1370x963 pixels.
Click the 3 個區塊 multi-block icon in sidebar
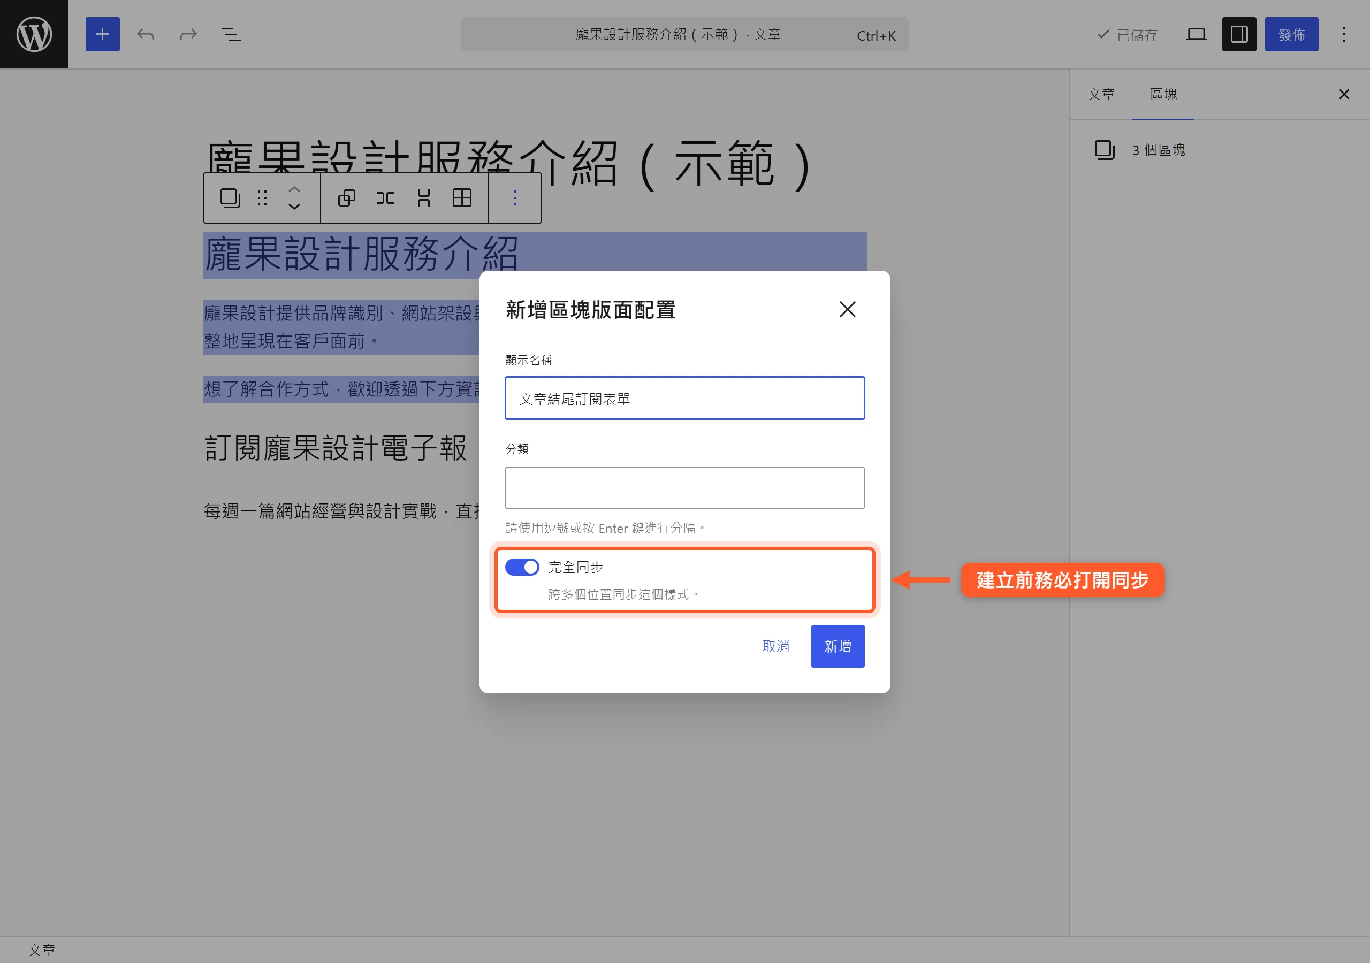[1105, 150]
